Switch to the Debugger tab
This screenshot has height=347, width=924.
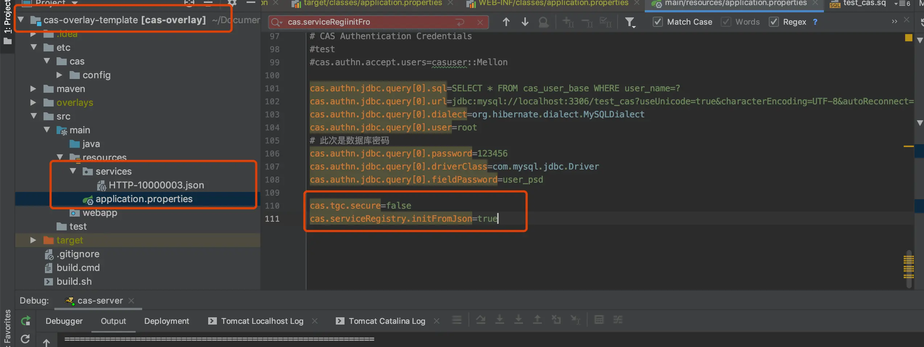[64, 321]
